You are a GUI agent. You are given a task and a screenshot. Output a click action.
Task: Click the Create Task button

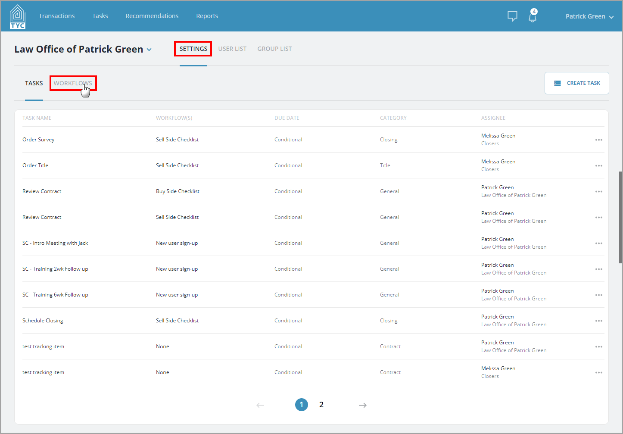[576, 83]
